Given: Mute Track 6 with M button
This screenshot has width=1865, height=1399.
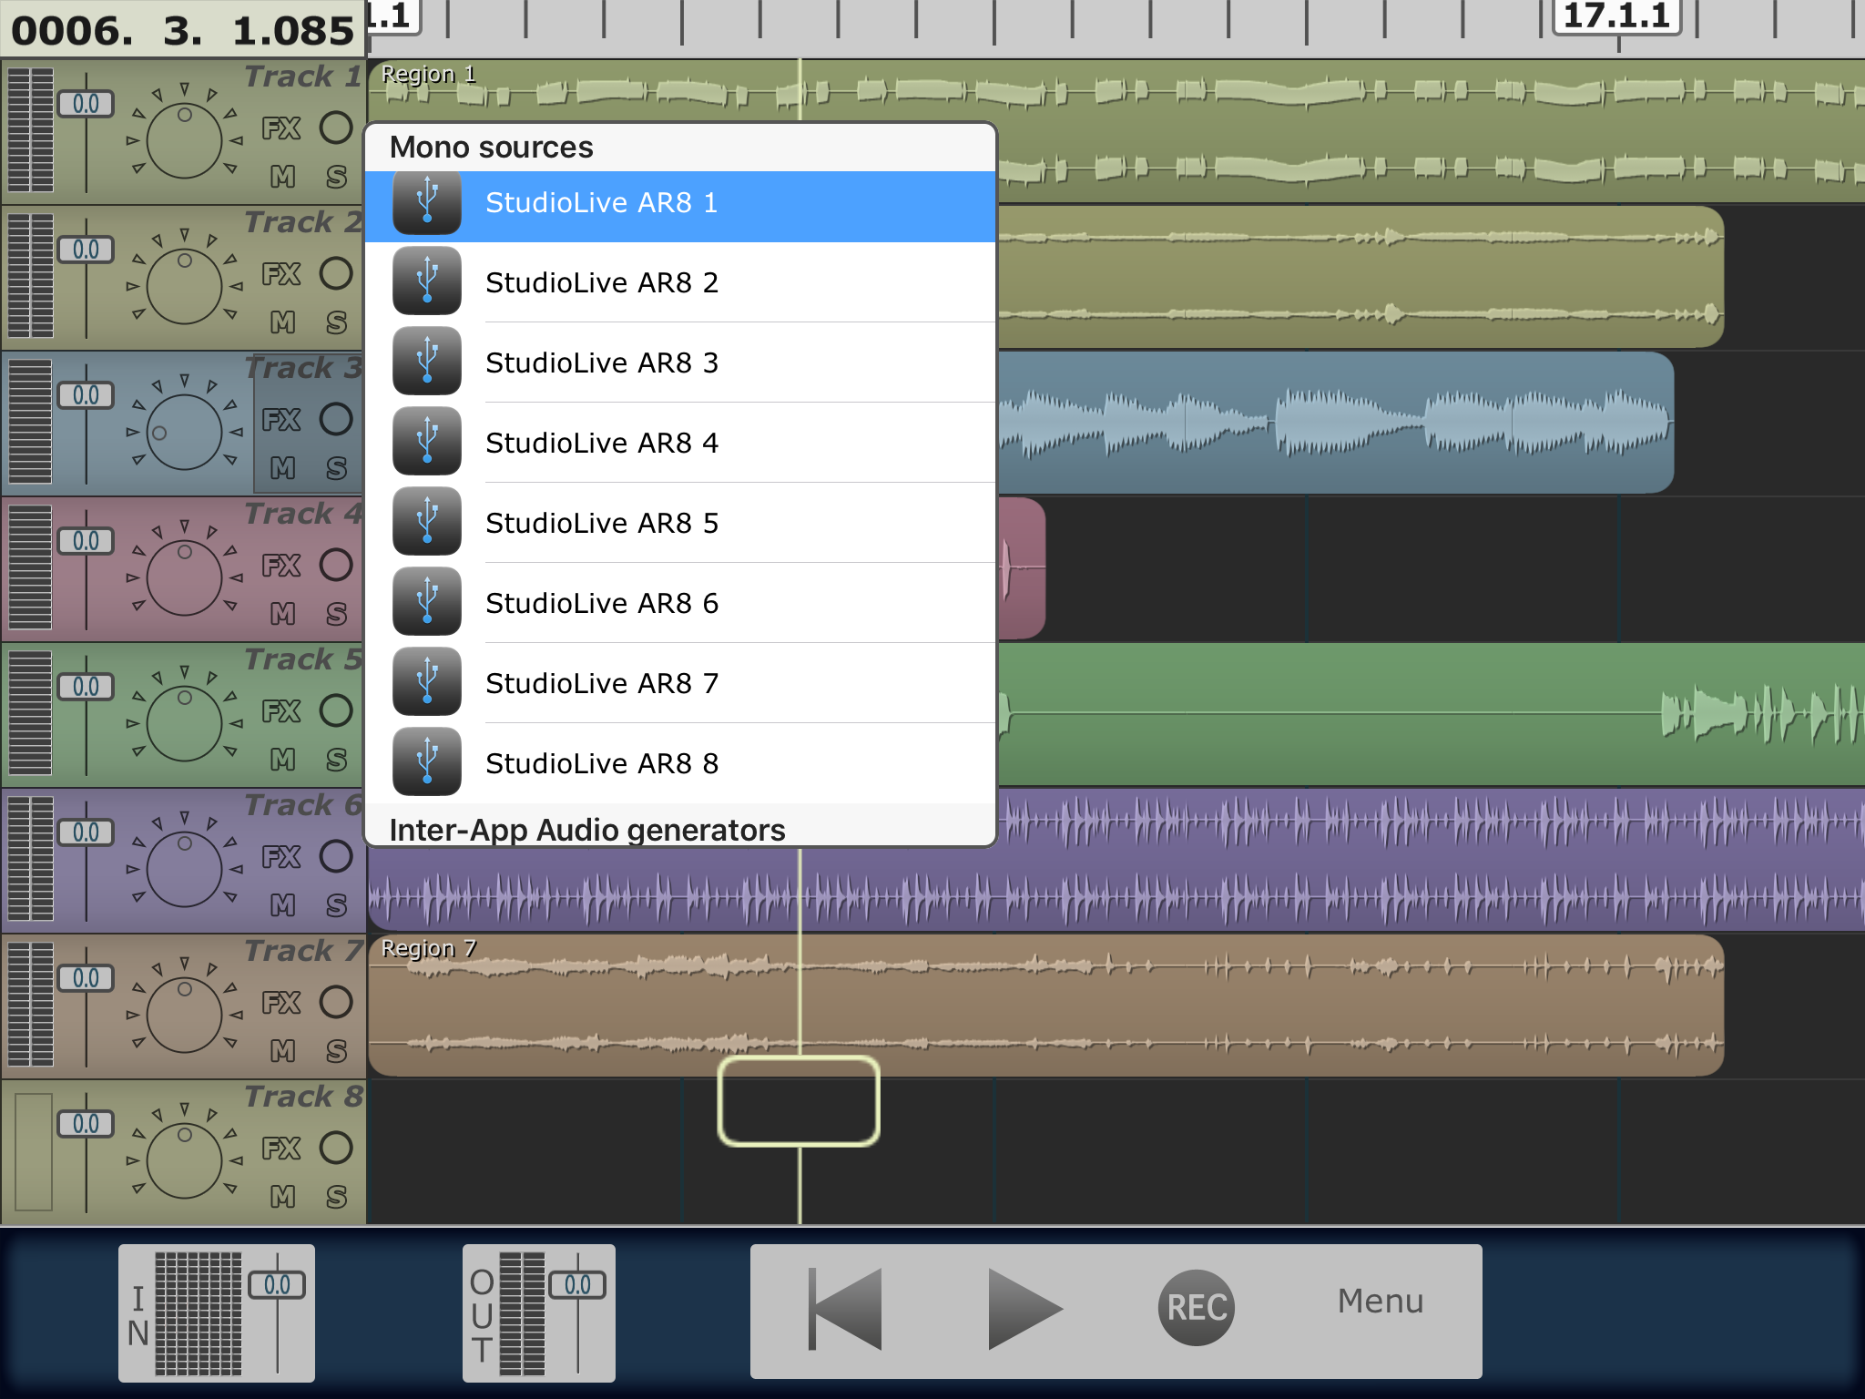Looking at the screenshot, I should (283, 905).
